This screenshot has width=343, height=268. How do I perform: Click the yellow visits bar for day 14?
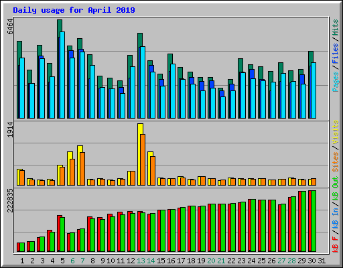149,168
